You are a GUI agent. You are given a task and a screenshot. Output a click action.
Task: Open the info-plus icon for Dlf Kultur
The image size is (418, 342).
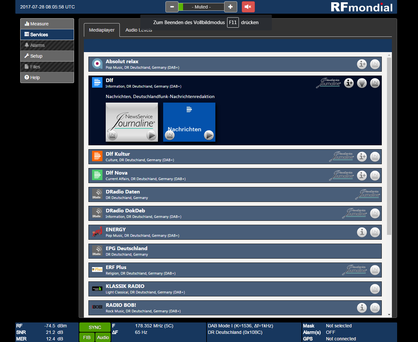362,157
